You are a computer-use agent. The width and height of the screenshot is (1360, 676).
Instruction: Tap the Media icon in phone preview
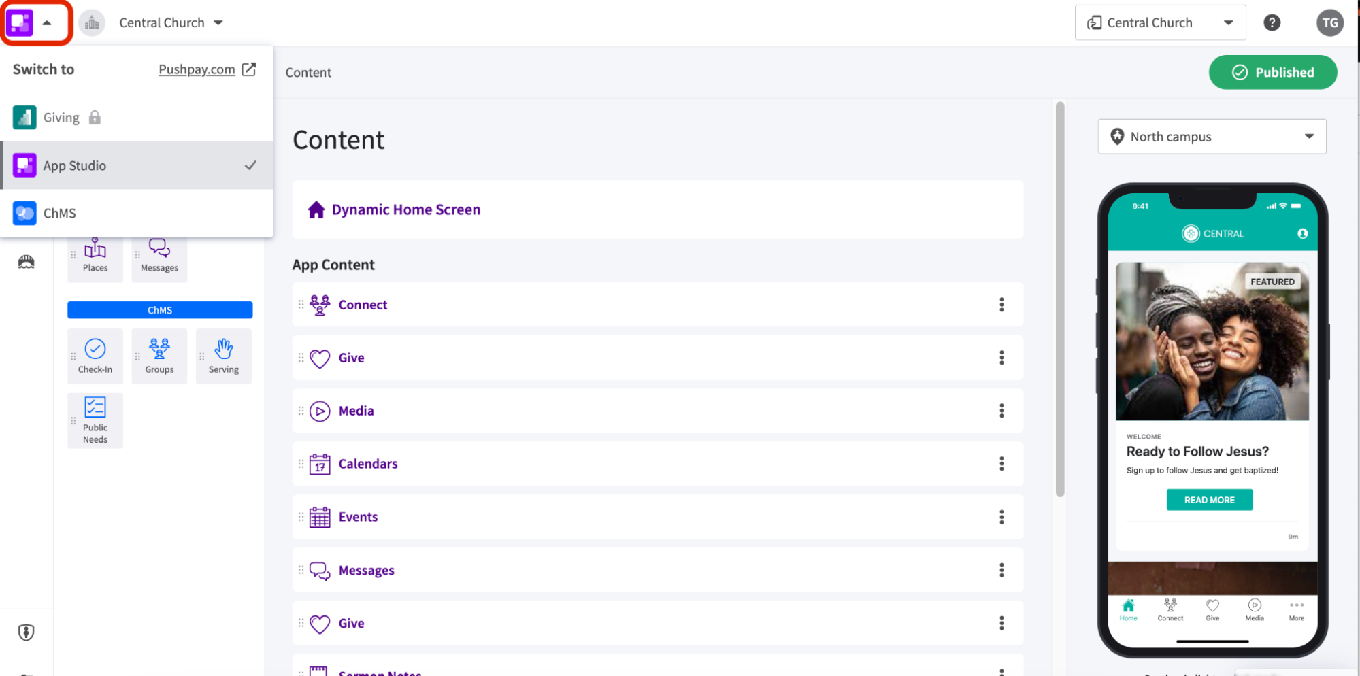tap(1255, 609)
